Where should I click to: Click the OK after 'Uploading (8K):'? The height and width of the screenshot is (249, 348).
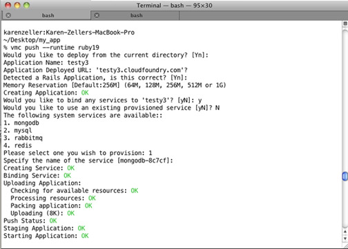71,213
